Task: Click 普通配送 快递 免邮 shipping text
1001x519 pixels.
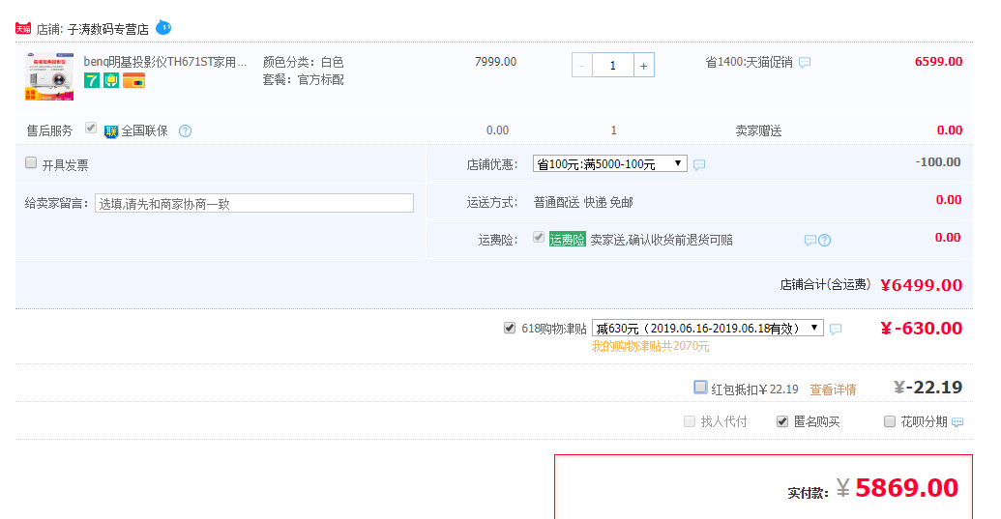Action: click(x=583, y=202)
